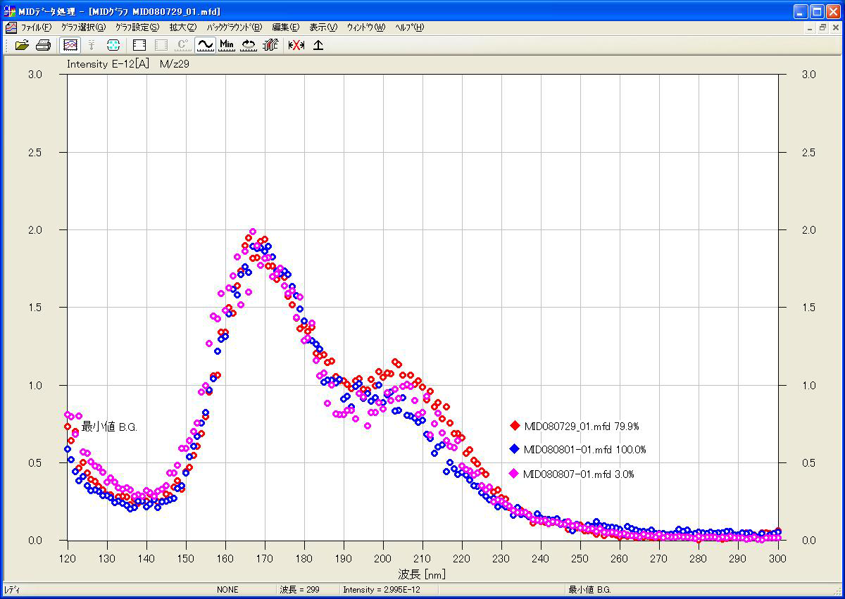Select the multi-line graph display icon
This screenshot has height=599, width=845.
70,45
